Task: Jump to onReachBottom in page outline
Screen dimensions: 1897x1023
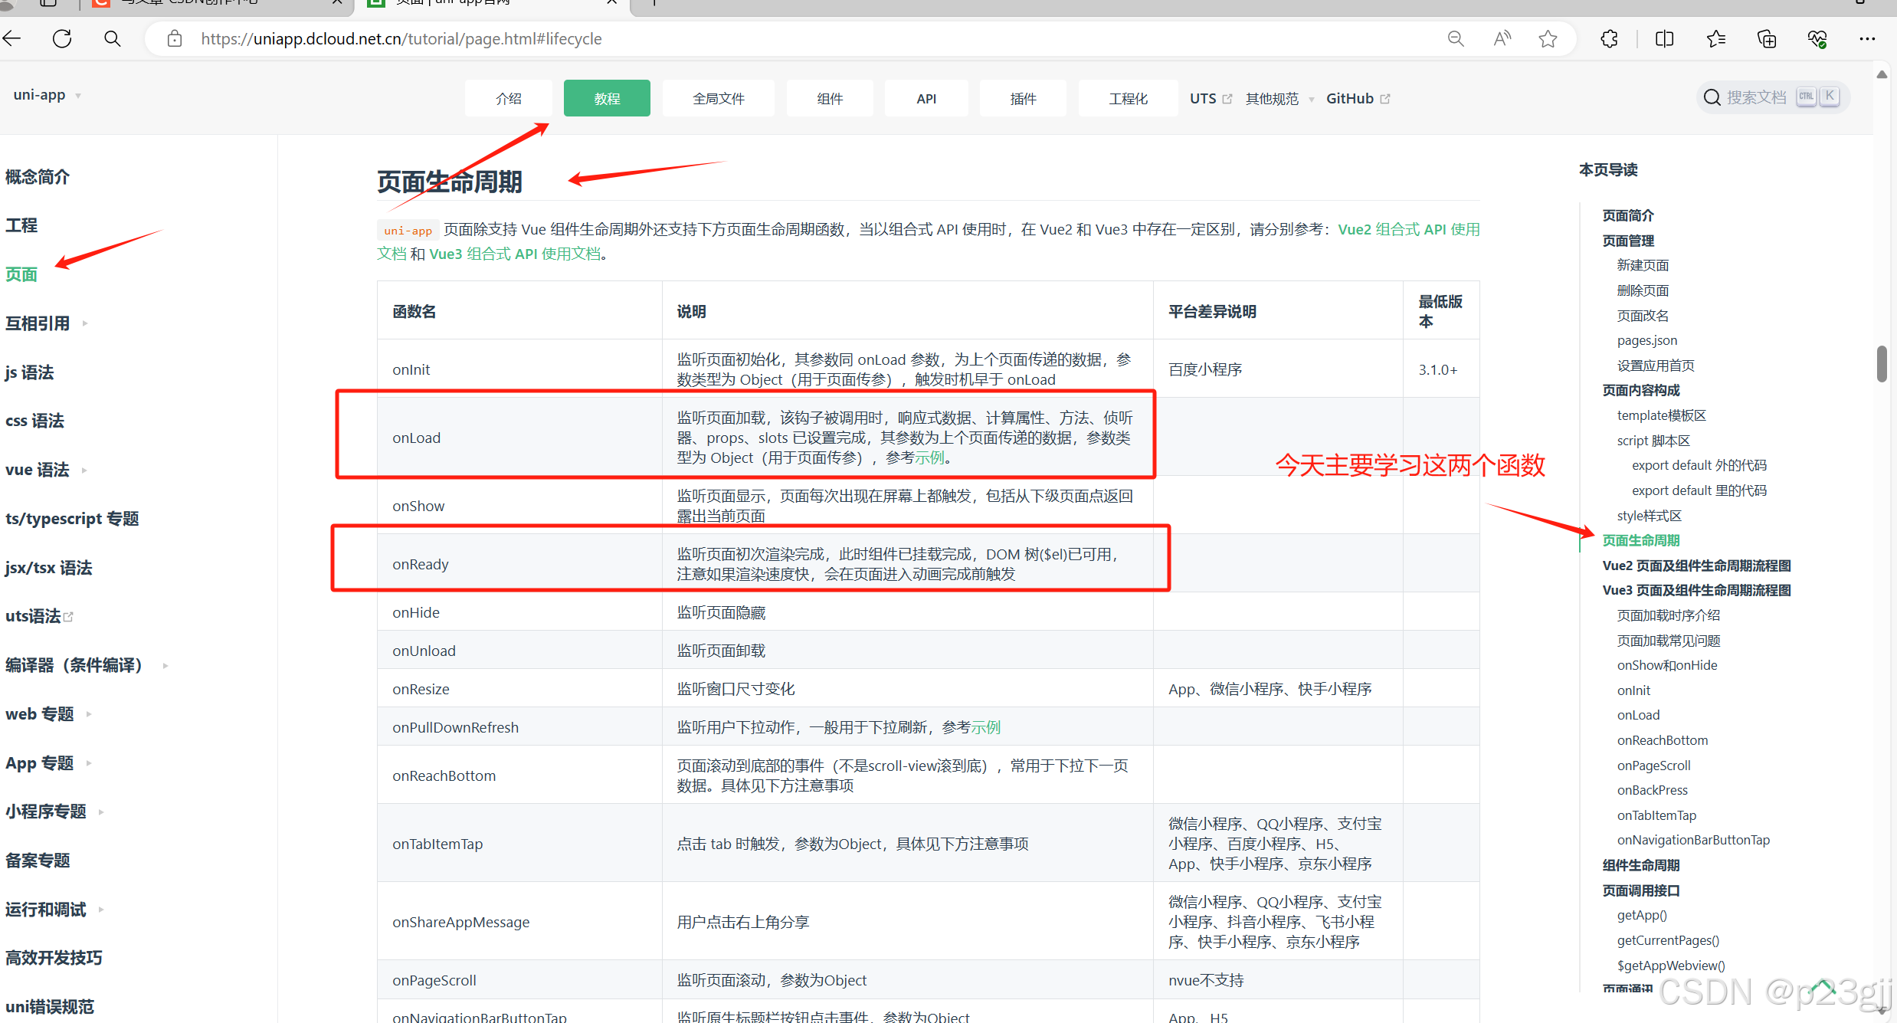Action: click(1662, 740)
